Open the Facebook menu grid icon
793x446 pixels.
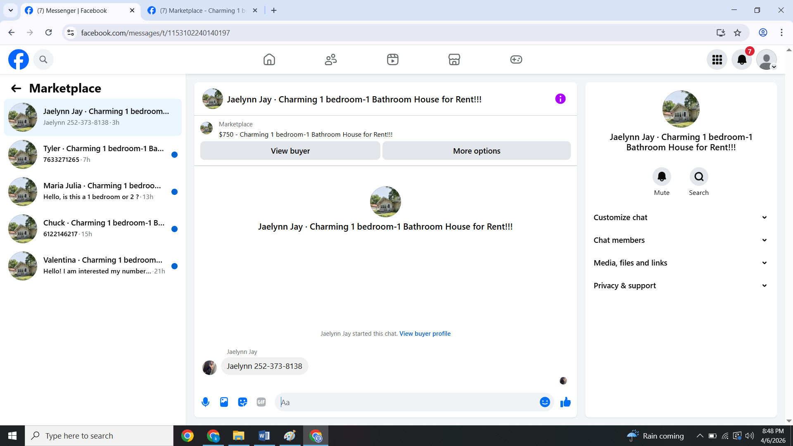pos(717,59)
